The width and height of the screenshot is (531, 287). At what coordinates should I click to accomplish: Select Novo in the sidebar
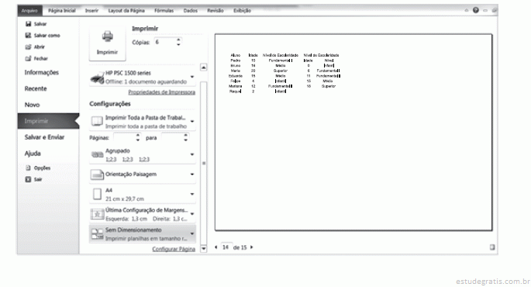click(48, 105)
